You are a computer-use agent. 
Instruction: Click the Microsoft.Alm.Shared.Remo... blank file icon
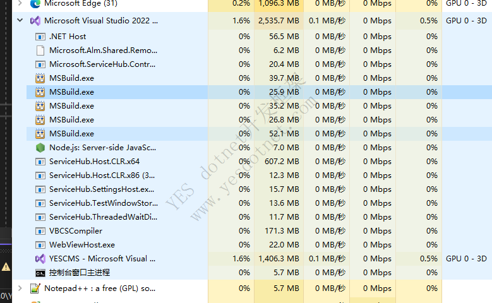point(40,50)
